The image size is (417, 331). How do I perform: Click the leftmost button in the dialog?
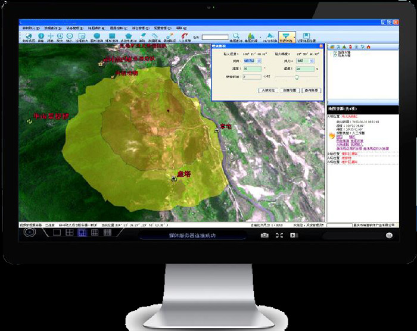[267, 90]
